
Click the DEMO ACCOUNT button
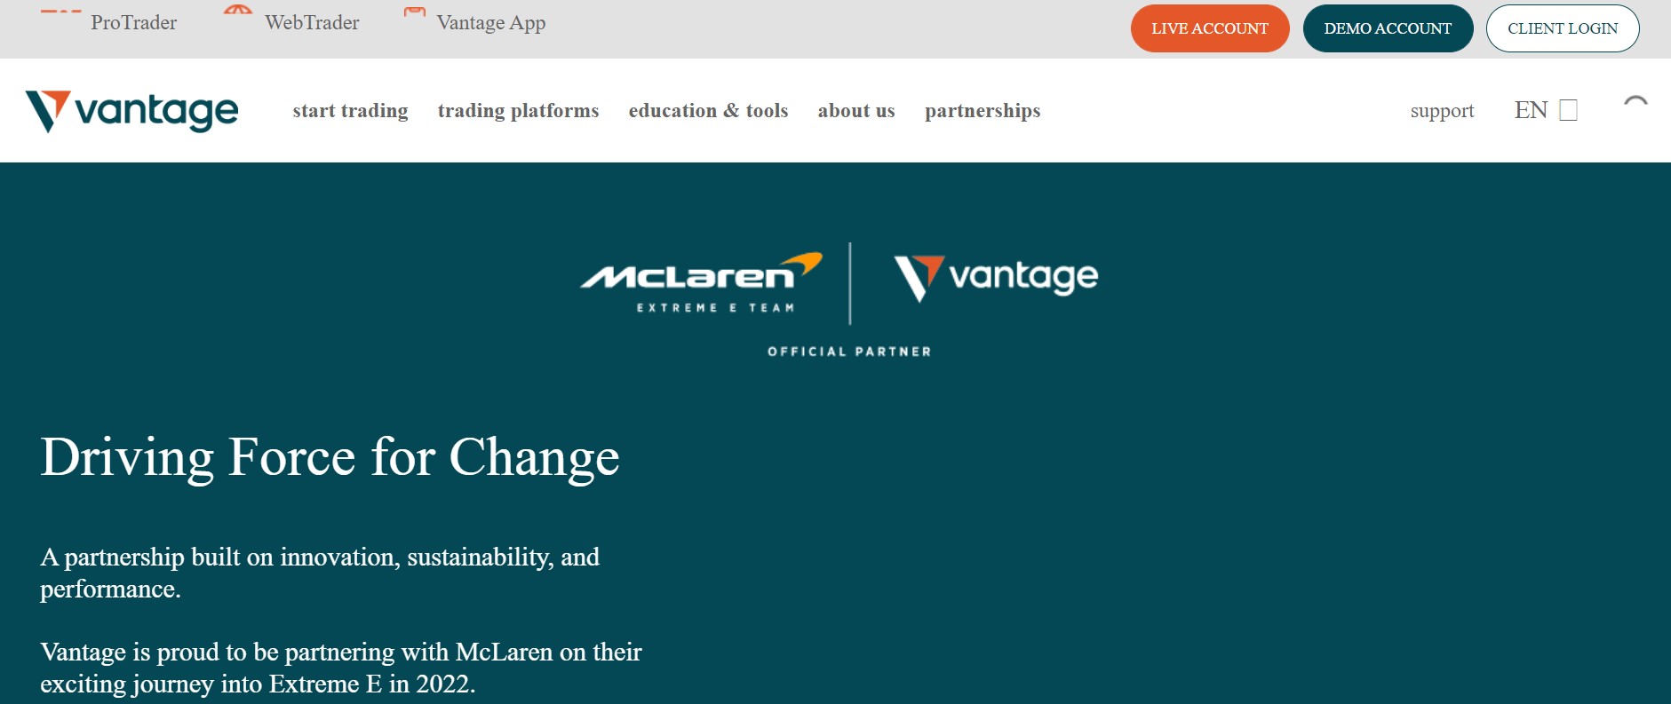pos(1388,28)
